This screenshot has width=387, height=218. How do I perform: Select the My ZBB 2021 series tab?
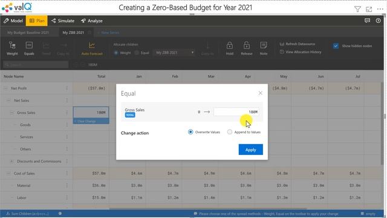tap(73, 32)
